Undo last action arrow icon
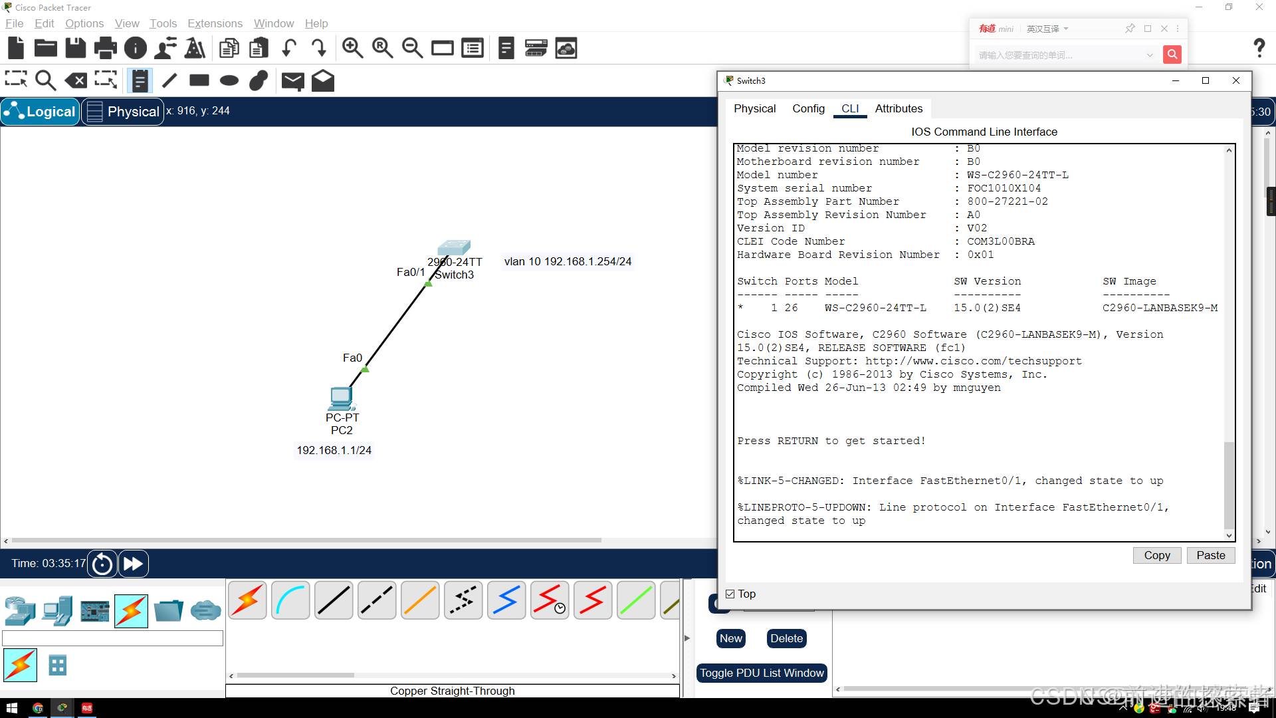Image resolution: width=1276 pixels, height=718 pixels. 288,48
